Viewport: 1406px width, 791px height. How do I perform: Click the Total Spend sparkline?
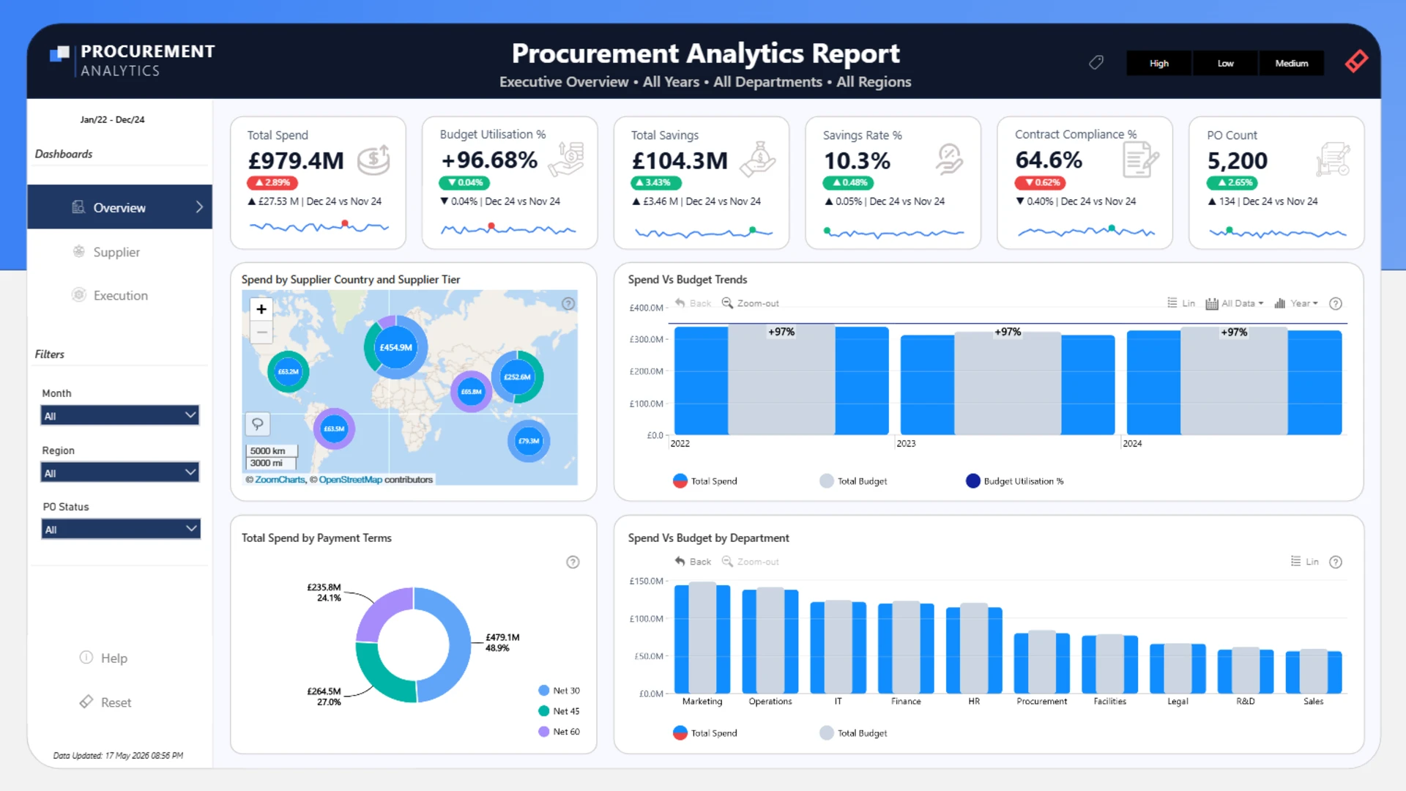pos(319,226)
